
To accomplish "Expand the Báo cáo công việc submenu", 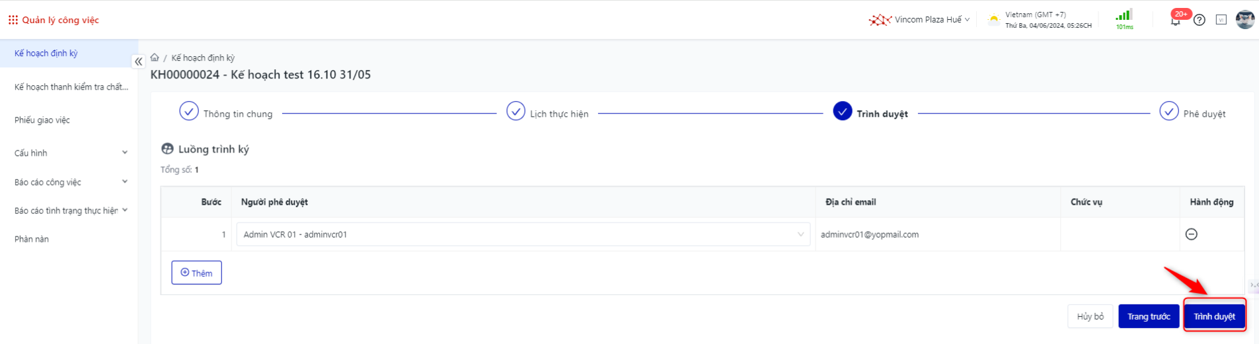I will (69, 182).
